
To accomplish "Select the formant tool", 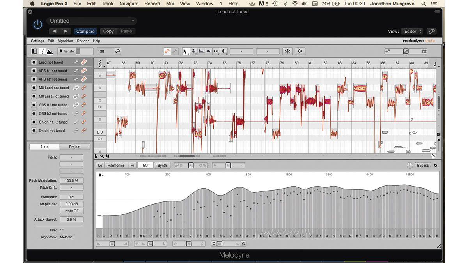I will coord(201,51).
